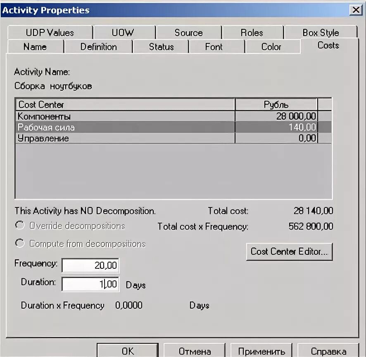Select the Override decompositions radio button
The height and width of the screenshot is (357, 366).
(x=19, y=226)
